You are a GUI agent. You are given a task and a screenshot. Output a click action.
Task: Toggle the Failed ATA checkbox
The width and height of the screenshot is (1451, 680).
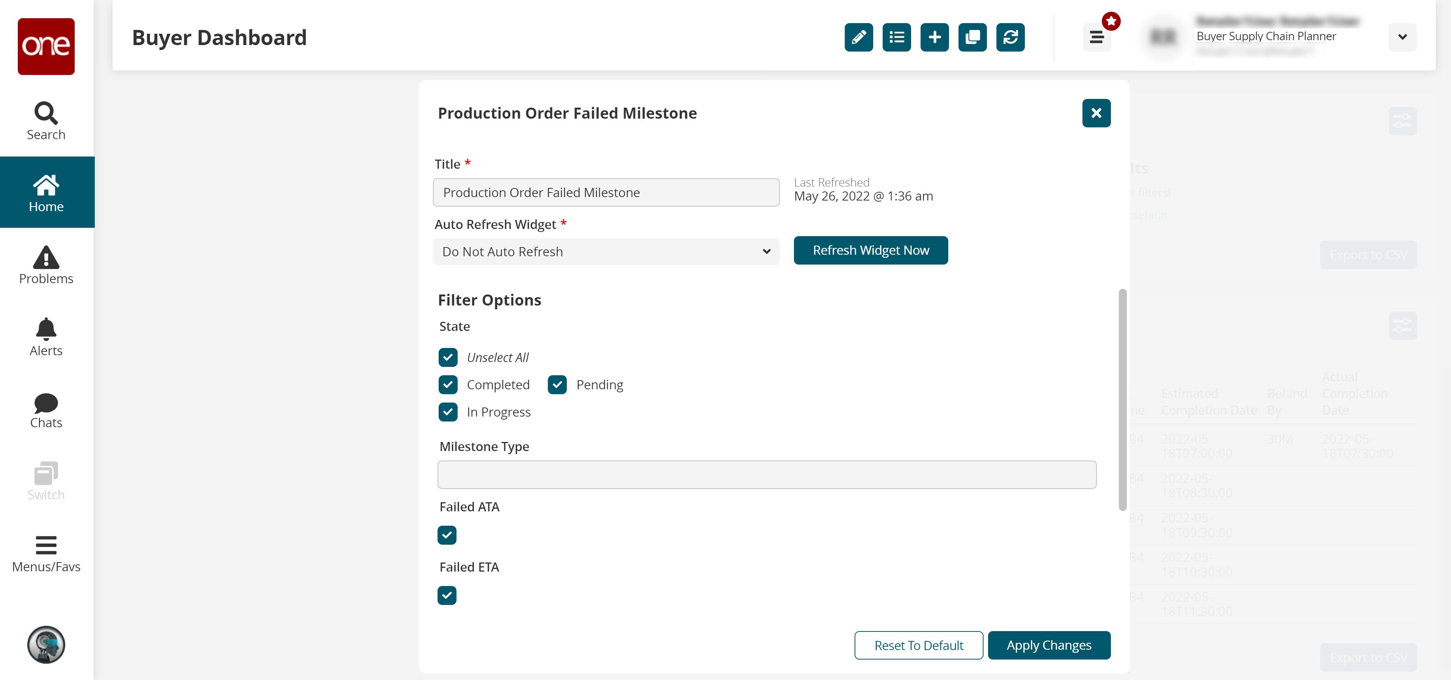[447, 535]
